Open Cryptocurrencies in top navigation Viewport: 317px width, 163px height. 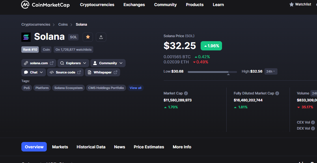(97, 5)
